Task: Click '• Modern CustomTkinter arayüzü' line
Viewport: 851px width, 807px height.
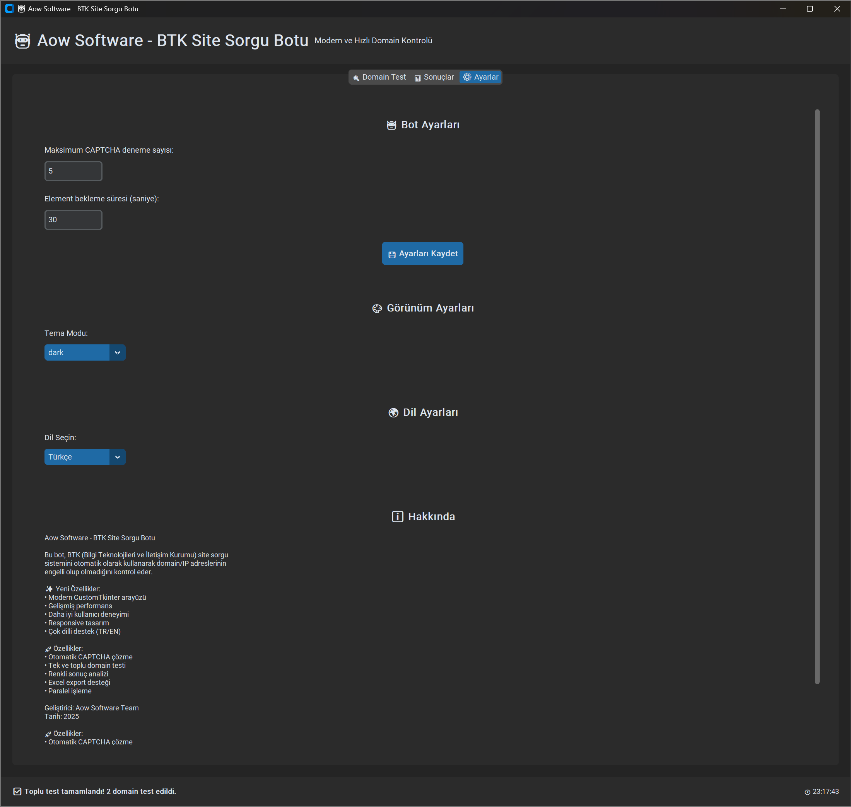Action: (95, 598)
